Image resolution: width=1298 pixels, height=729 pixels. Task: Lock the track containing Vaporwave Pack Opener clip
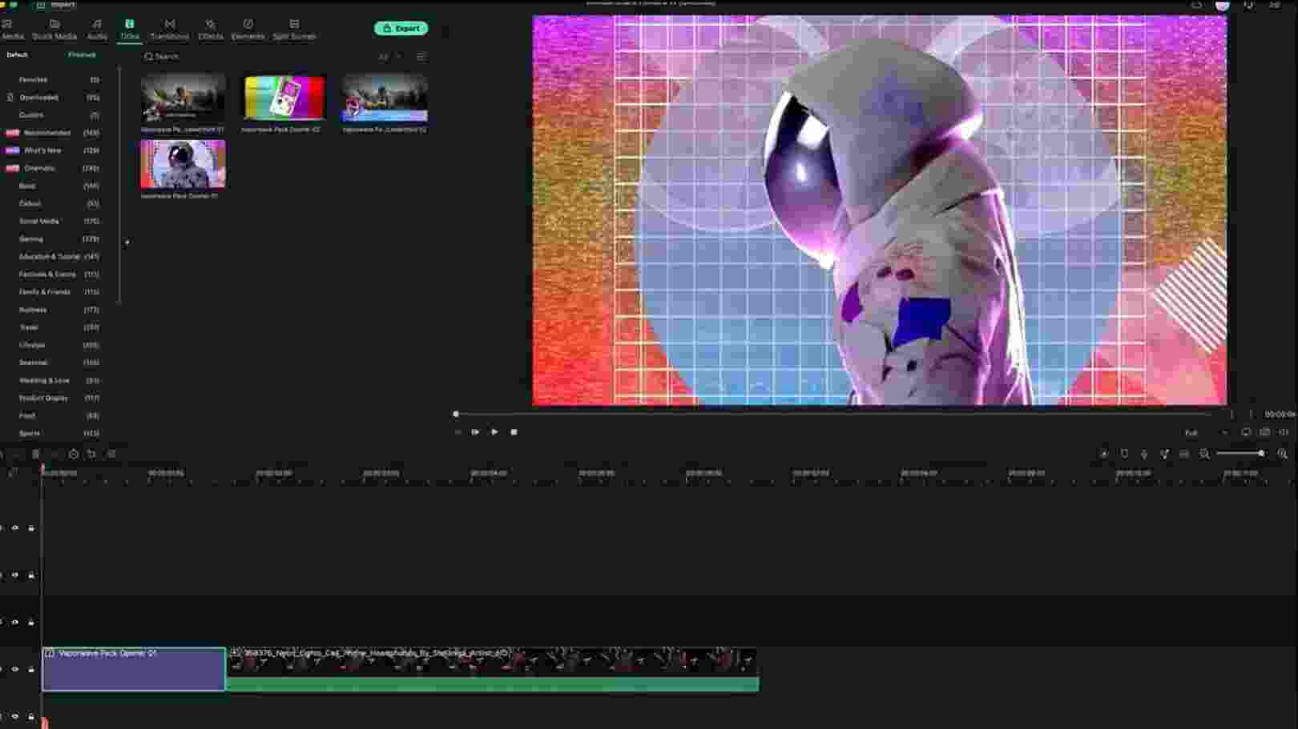point(31,670)
